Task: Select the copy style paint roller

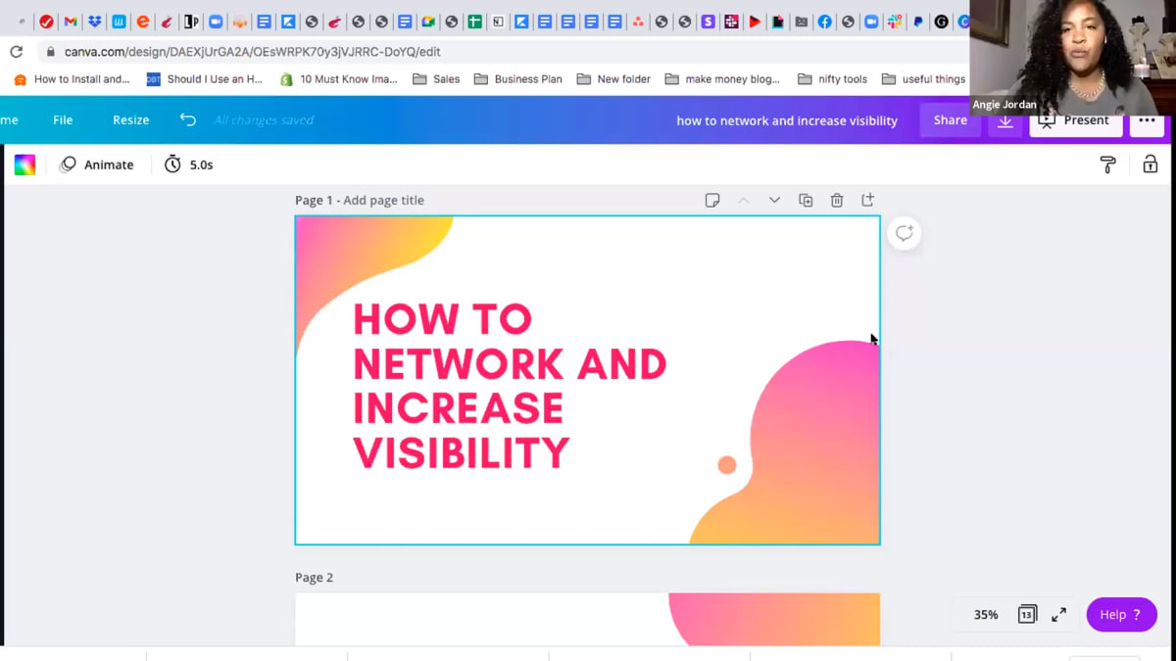Action: (1107, 165)
